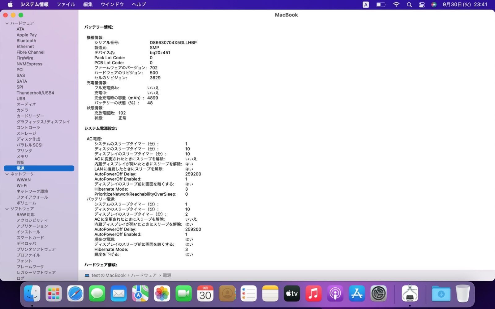The width and height of the screenshot is (495, 309).
Task: Open the Music app icon
Action: (313, 293)
